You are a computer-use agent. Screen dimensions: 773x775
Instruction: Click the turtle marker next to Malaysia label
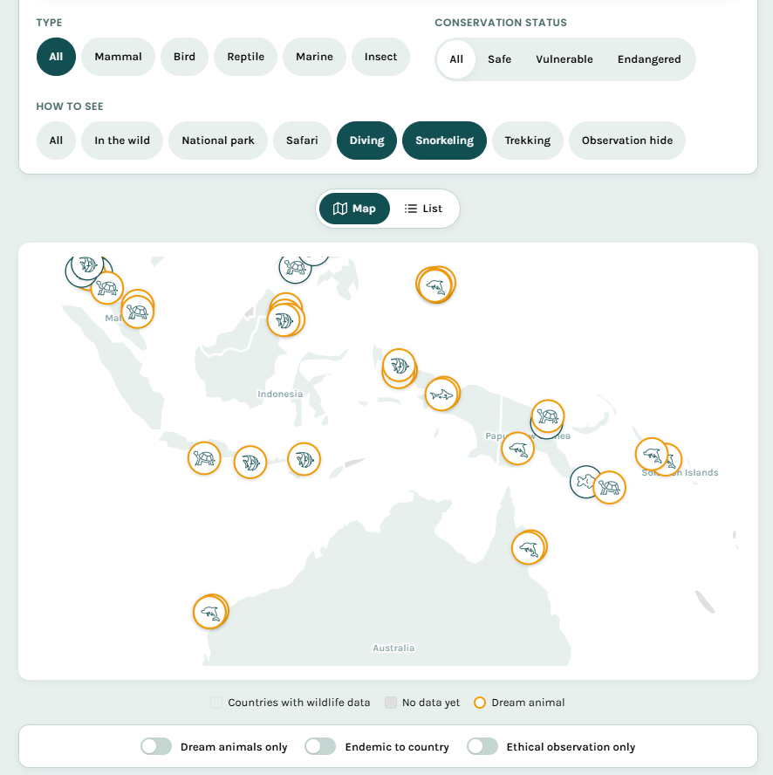click(x=137, y=312)
